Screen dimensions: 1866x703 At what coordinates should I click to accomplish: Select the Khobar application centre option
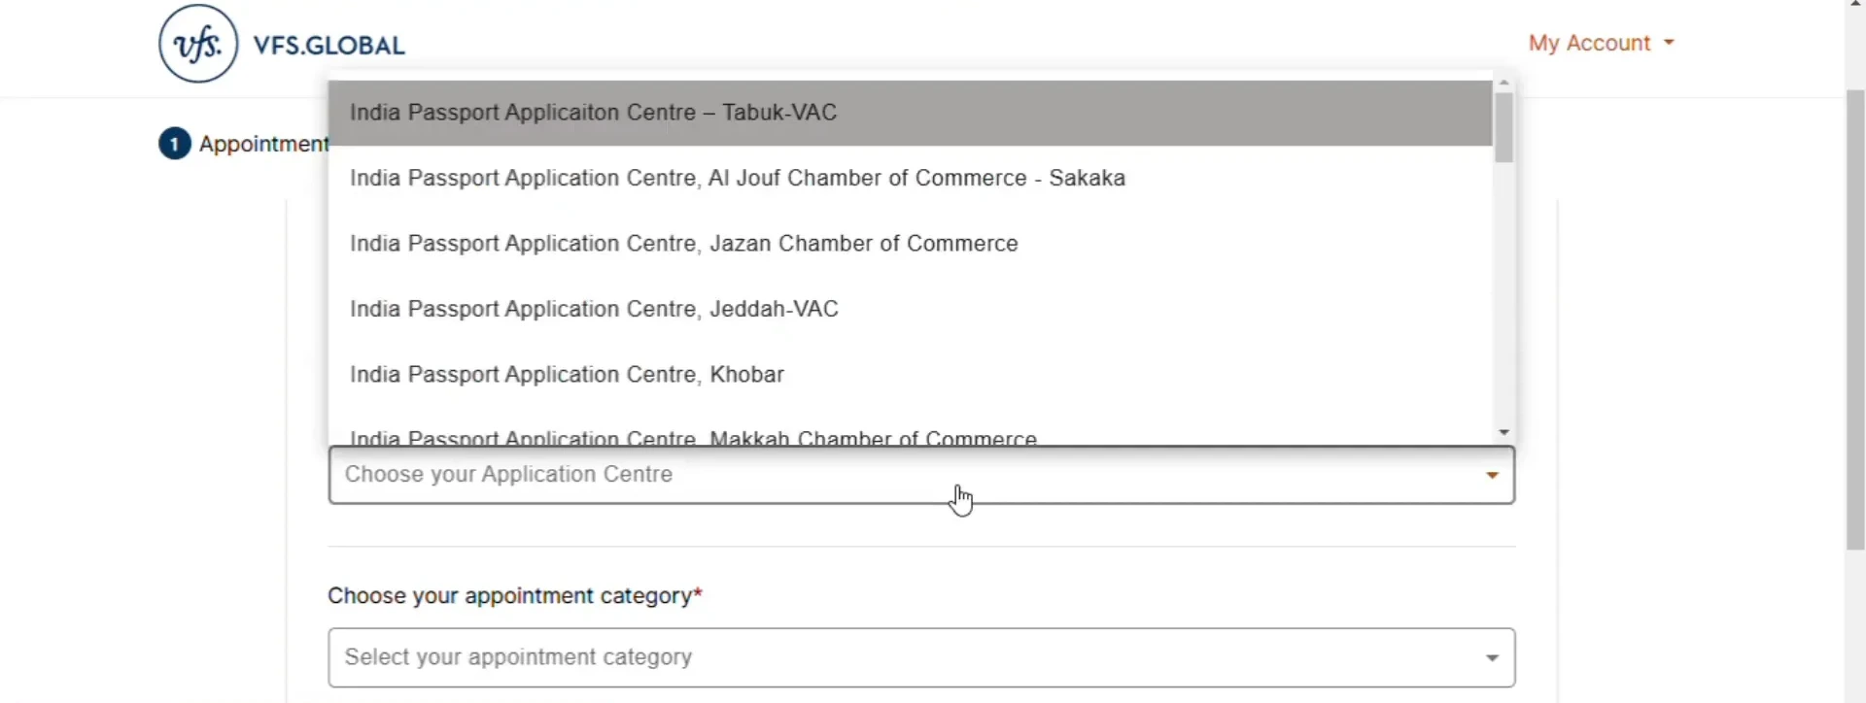(910, 375)
